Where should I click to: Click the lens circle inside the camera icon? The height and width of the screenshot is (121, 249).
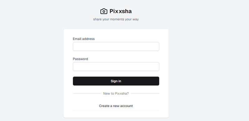pos(104,11)
